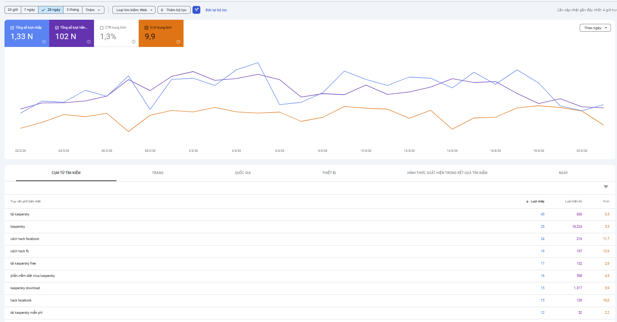617x322 pixels.
Task: Open Hình thức xuất hiện trong kết quả tab
Action: pyautogui.click(x=447, y=173)
